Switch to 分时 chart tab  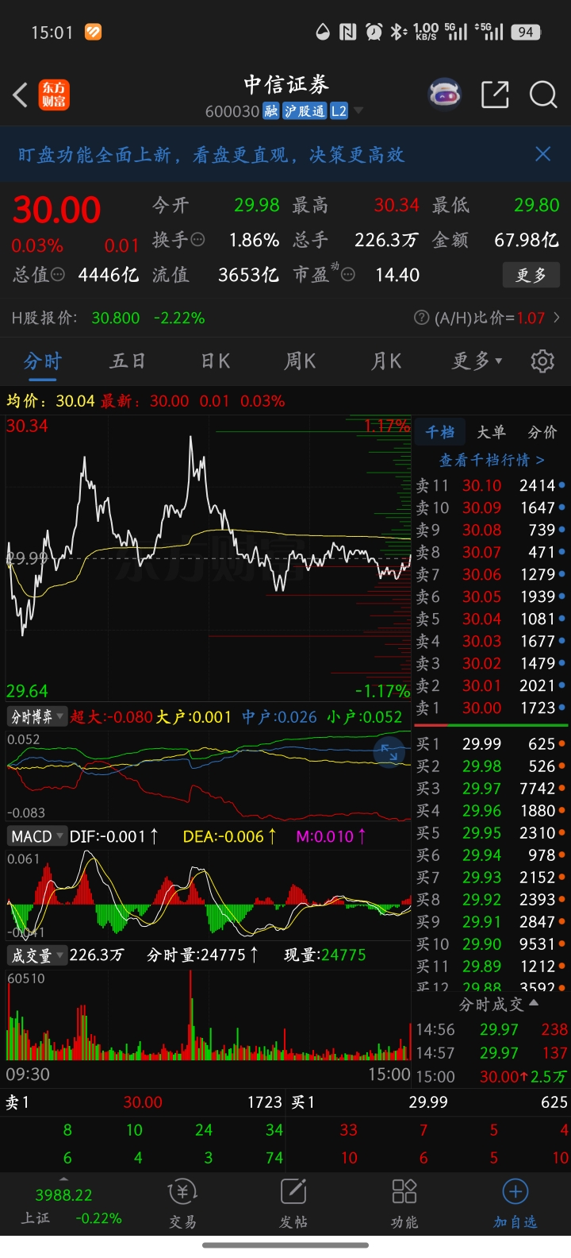(43, 361)
